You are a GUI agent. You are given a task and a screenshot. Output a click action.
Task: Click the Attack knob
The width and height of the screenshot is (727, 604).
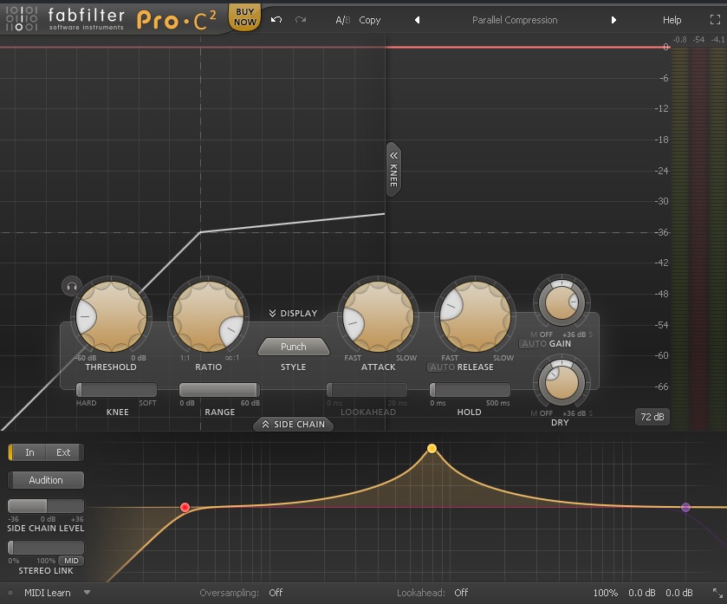[x=379, y=316]
